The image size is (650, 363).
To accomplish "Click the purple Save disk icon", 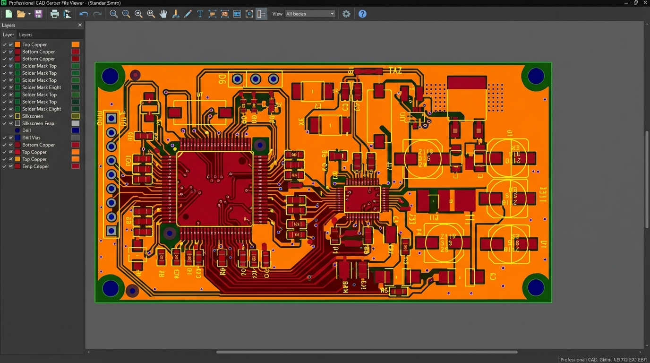I will click(x=38, y=14).
